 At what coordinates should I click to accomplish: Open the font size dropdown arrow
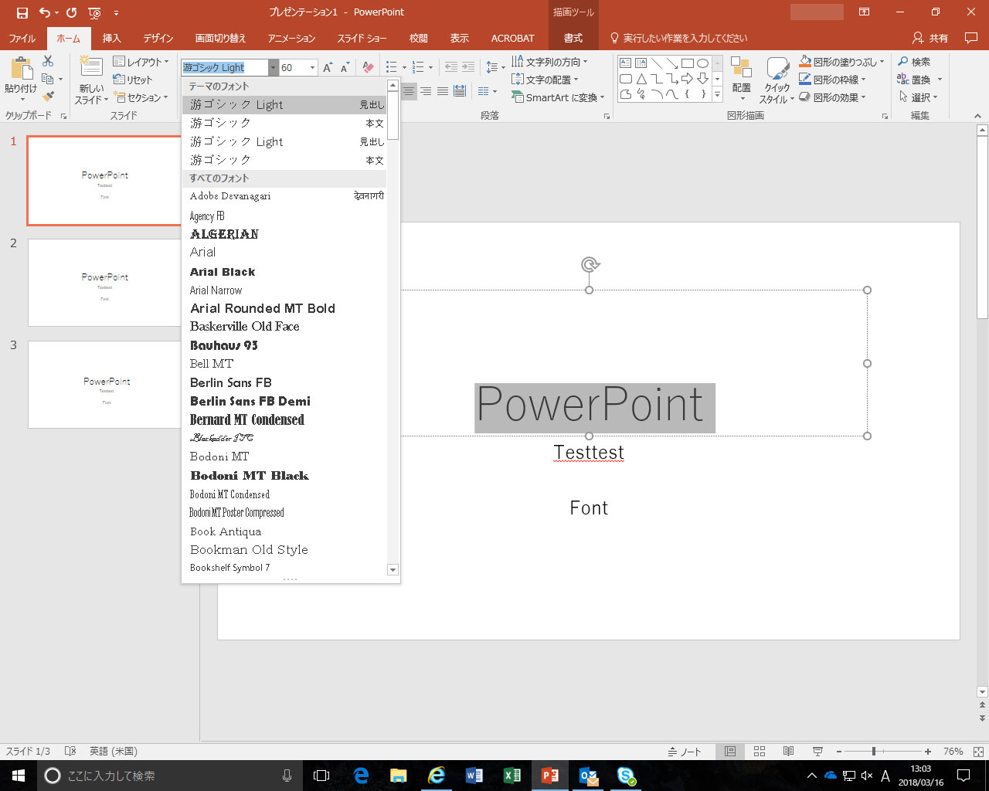312,68
